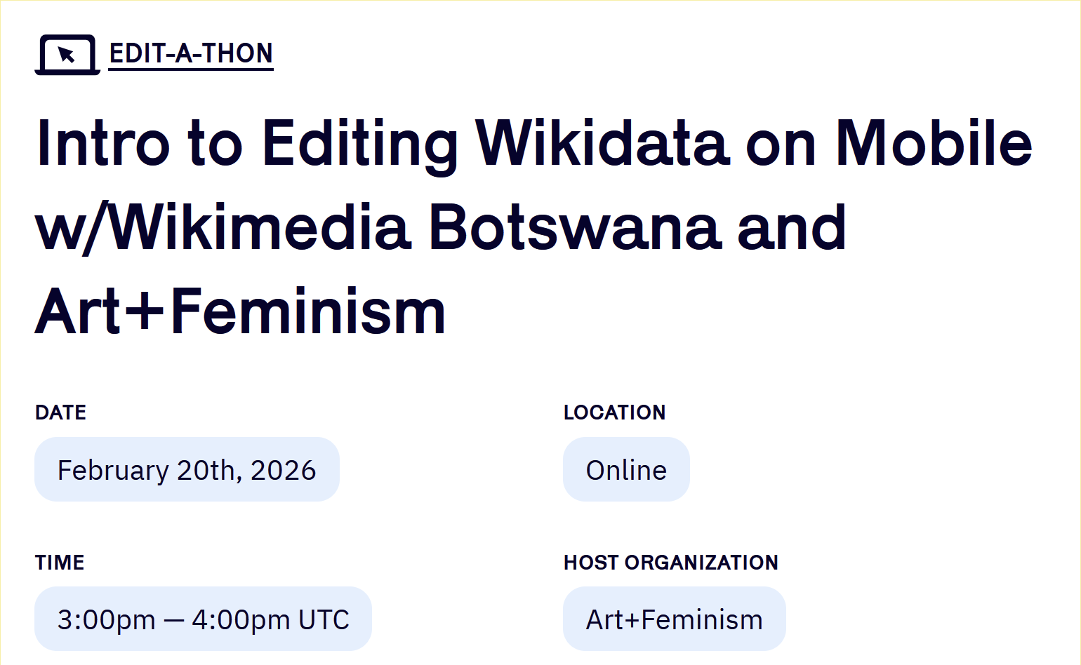Click the DATE field label

coord(61,412)
